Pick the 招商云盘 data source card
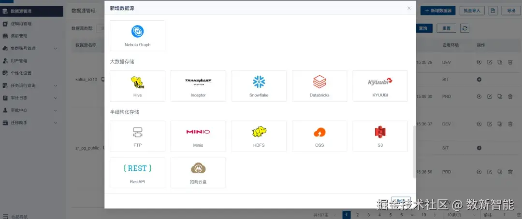This screenshot has height=219, width=522. [198, 173]
